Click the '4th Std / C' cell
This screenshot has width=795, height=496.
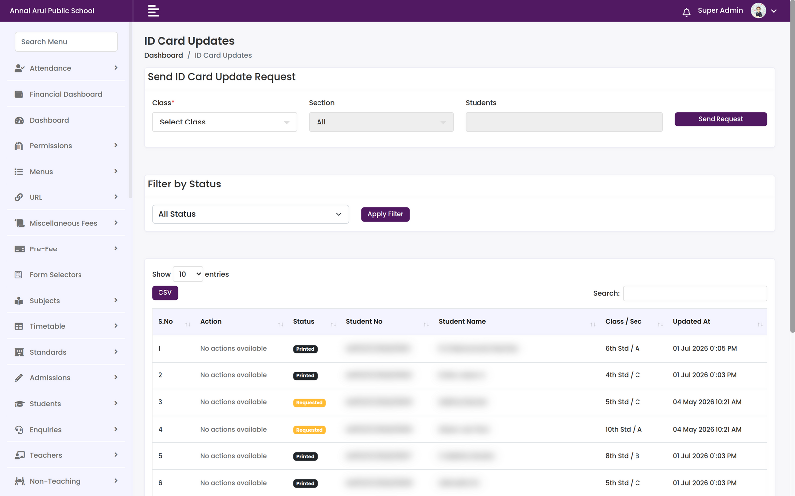tap(623, 375)
